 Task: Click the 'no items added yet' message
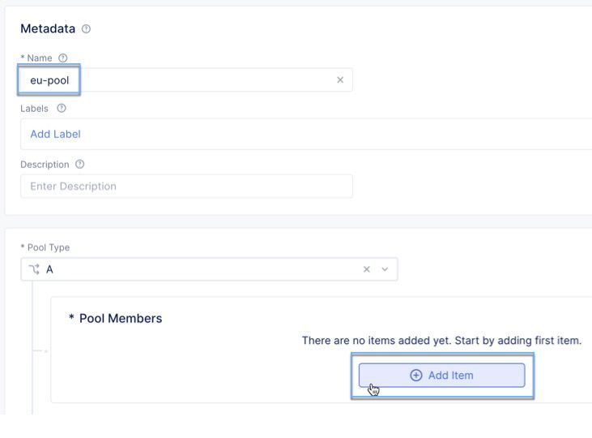441,341
